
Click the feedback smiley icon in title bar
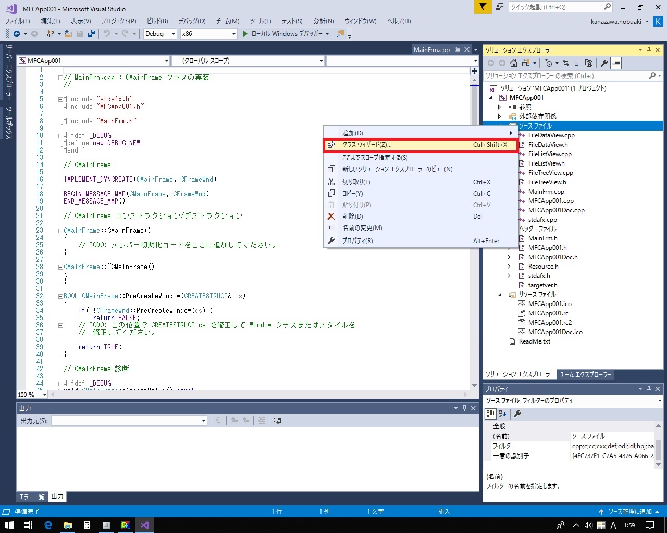pos(500,7)
